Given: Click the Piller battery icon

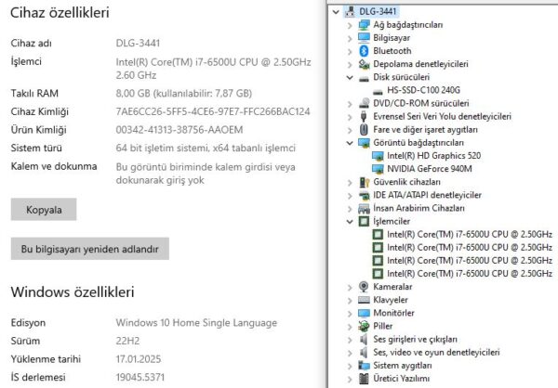Looking at the screenshot, I should coord(364,327).
